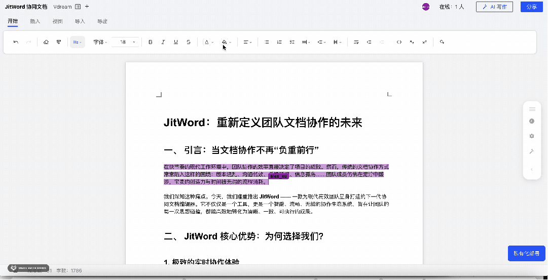
Task: Click the highlighted paragraph starting 在快节奏
Action: pos(276,174)
